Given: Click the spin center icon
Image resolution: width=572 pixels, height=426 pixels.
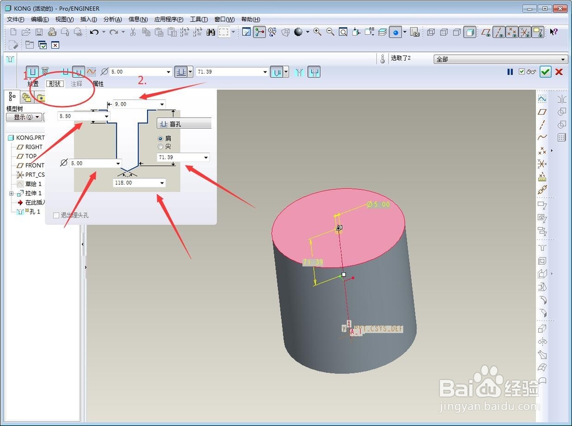Looking at the screenshot, I should tap(259, 32).
